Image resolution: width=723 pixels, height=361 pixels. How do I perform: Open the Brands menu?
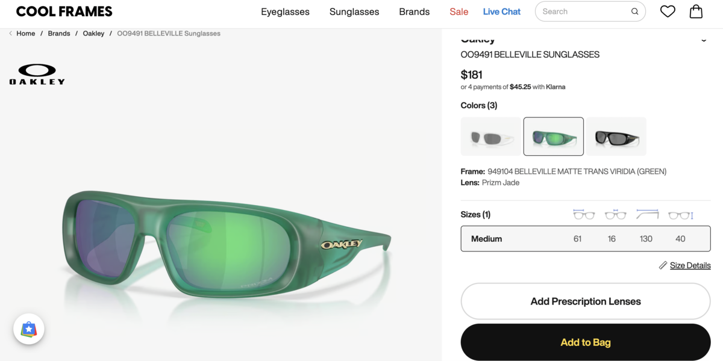[414, 11]
